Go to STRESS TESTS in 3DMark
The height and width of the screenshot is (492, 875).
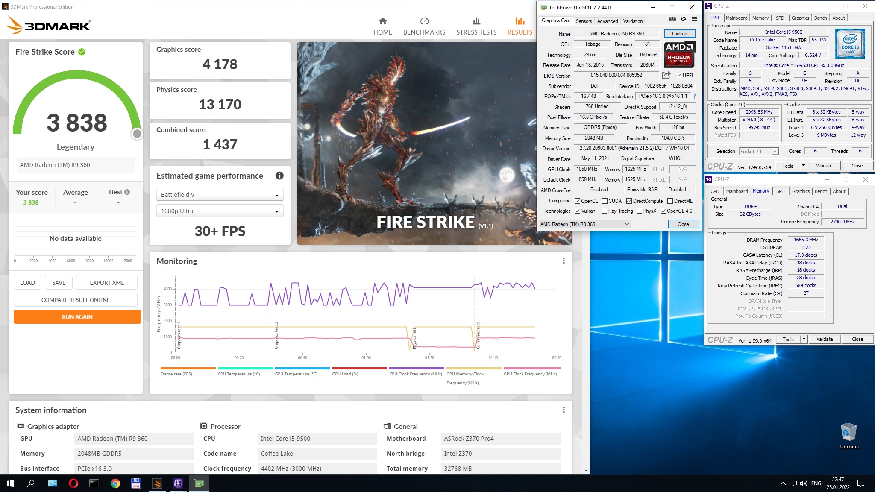point(476,26)
